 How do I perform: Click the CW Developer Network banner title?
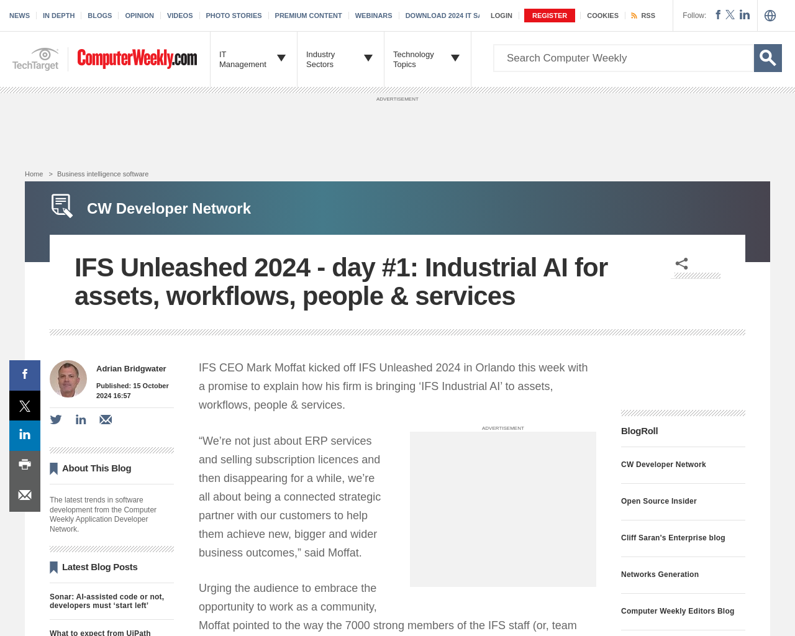click(169, 209)
